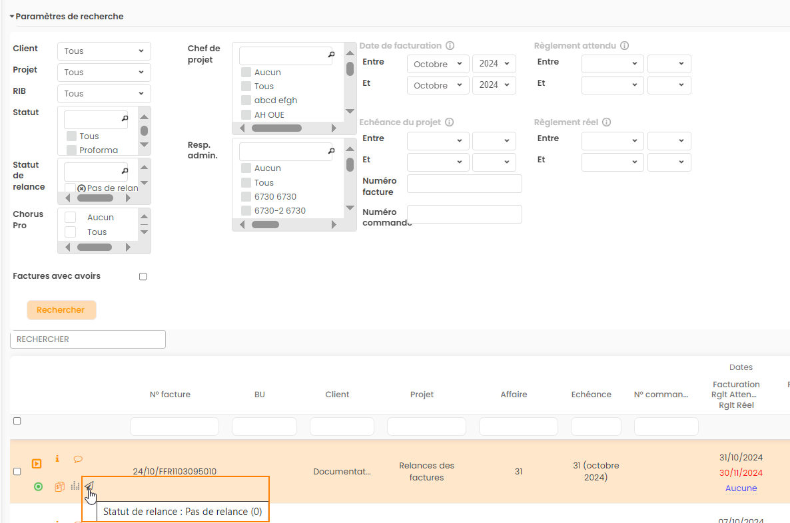The image size is (790, 523).
Task: Click info icon next to Date de facturation
Action: (450, 46)
